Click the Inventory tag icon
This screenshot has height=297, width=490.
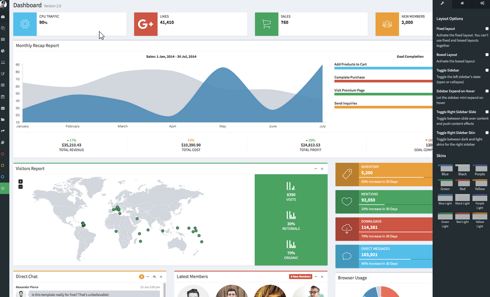(347, 174)
